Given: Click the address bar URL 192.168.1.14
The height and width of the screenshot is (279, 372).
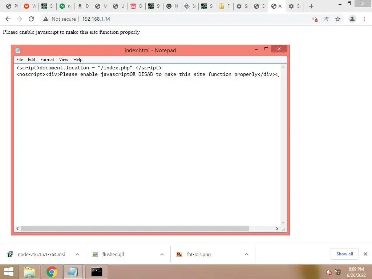Looking at the screenshot, I should pyautogui.click(x=96, y=19).
